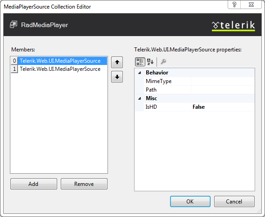Screen dimensions: 265x217
Task: Collapse the Behavior category
Action: (x=139, y=73)
